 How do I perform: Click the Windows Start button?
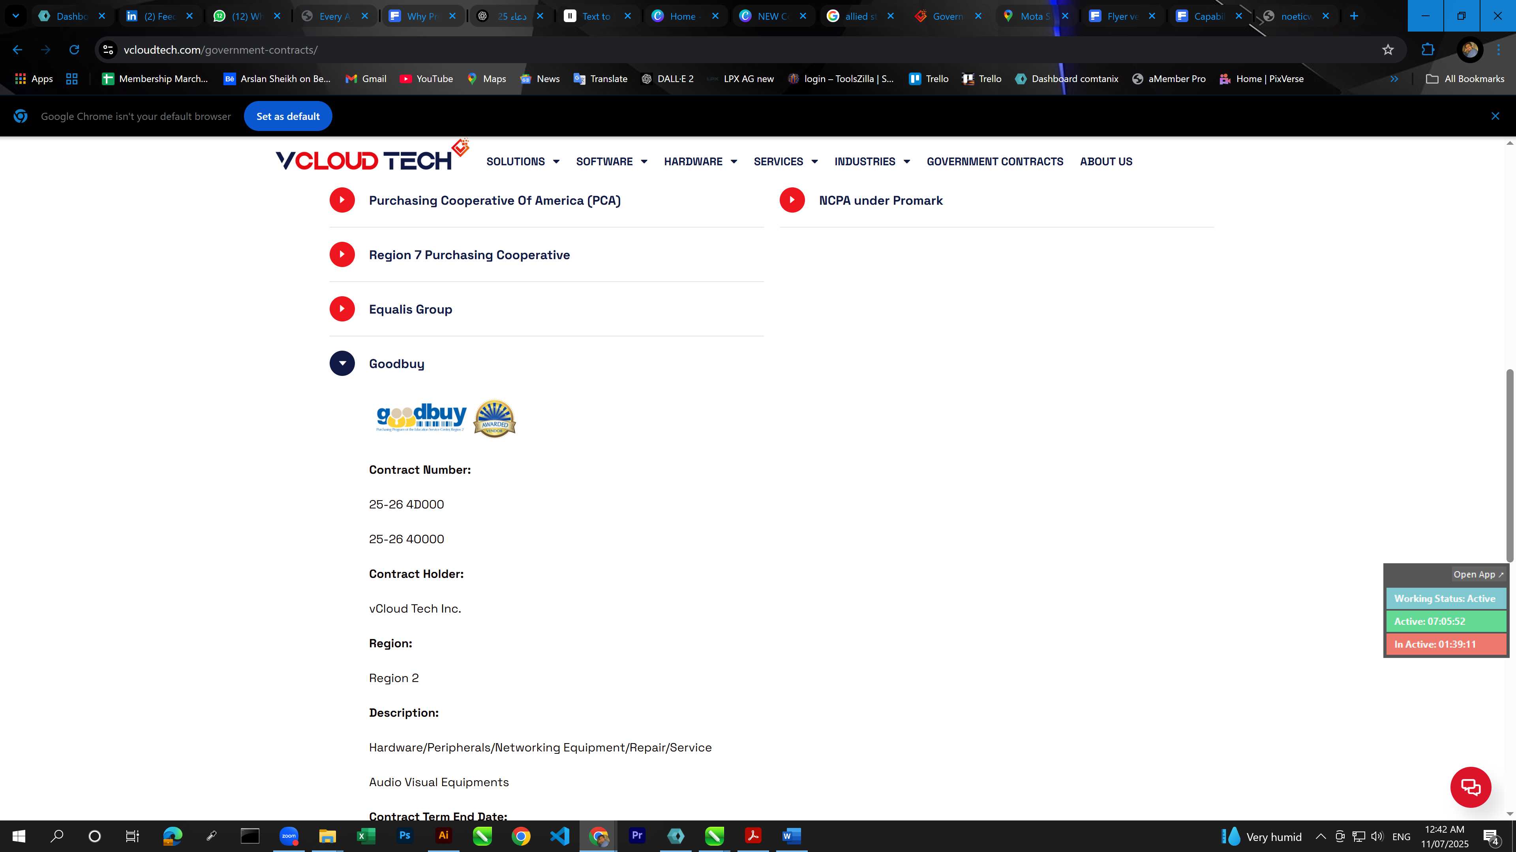coord(19,835)
